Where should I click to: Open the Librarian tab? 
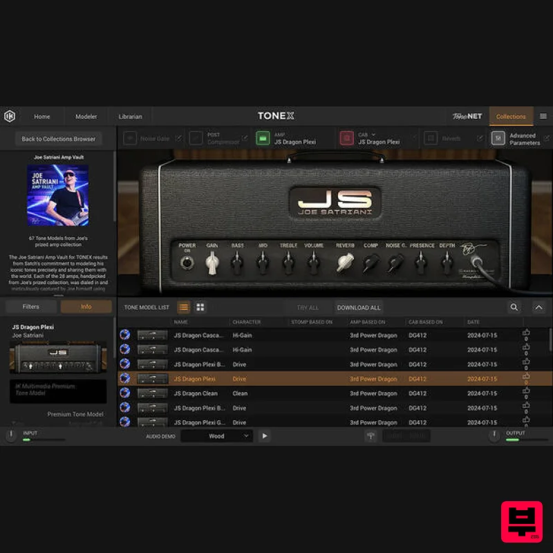click(130, 116)
